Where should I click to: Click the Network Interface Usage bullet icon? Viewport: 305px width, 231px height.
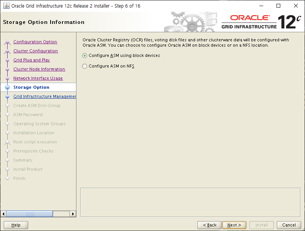point(7,79)
